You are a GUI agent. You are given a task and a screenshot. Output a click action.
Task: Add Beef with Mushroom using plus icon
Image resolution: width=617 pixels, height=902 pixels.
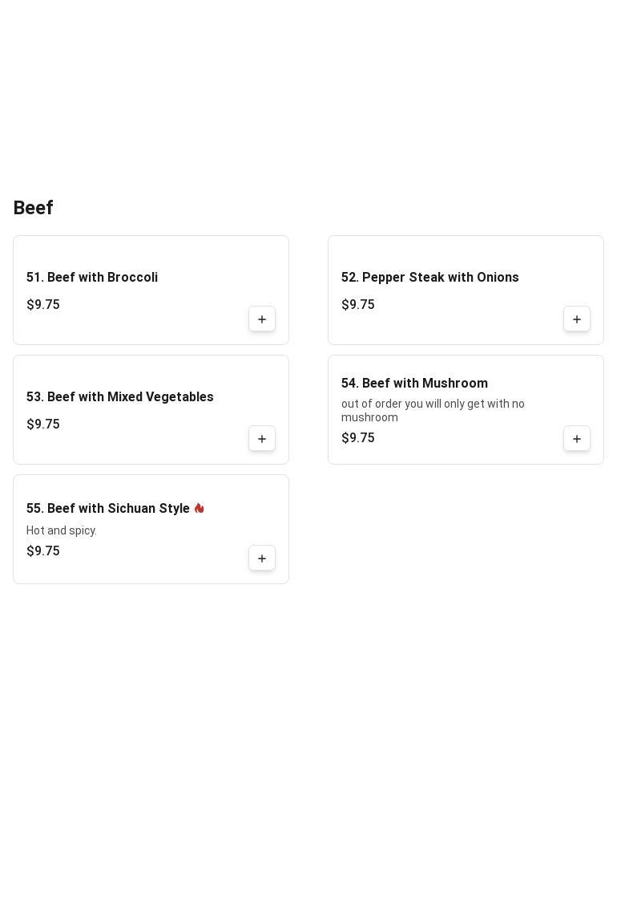click(x=577, y=438)
